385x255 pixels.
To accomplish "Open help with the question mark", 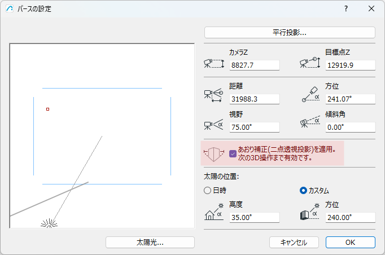I will coord(346,9).
